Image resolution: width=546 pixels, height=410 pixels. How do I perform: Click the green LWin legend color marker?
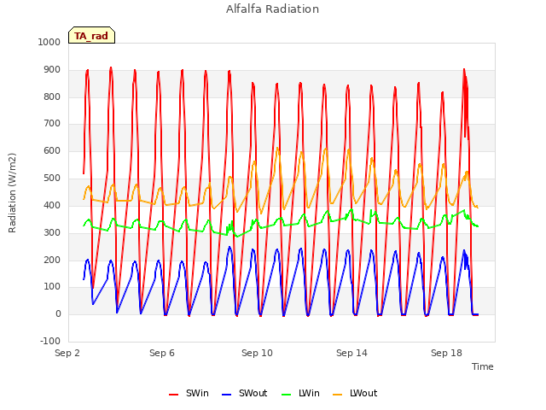286,395
